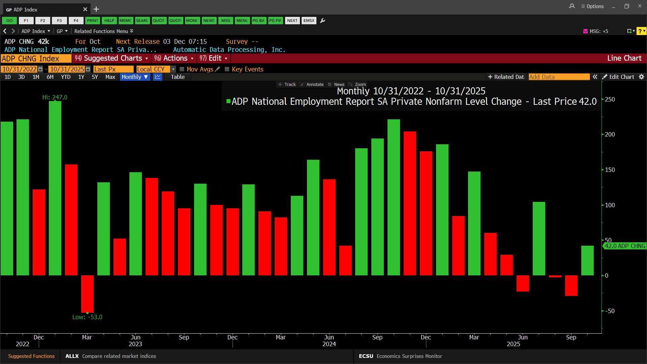Enable the Key Events checkbox
Image resolution: width=647 pixels, height=364 pixels.
pyautogui.click(x=227, y=69)
